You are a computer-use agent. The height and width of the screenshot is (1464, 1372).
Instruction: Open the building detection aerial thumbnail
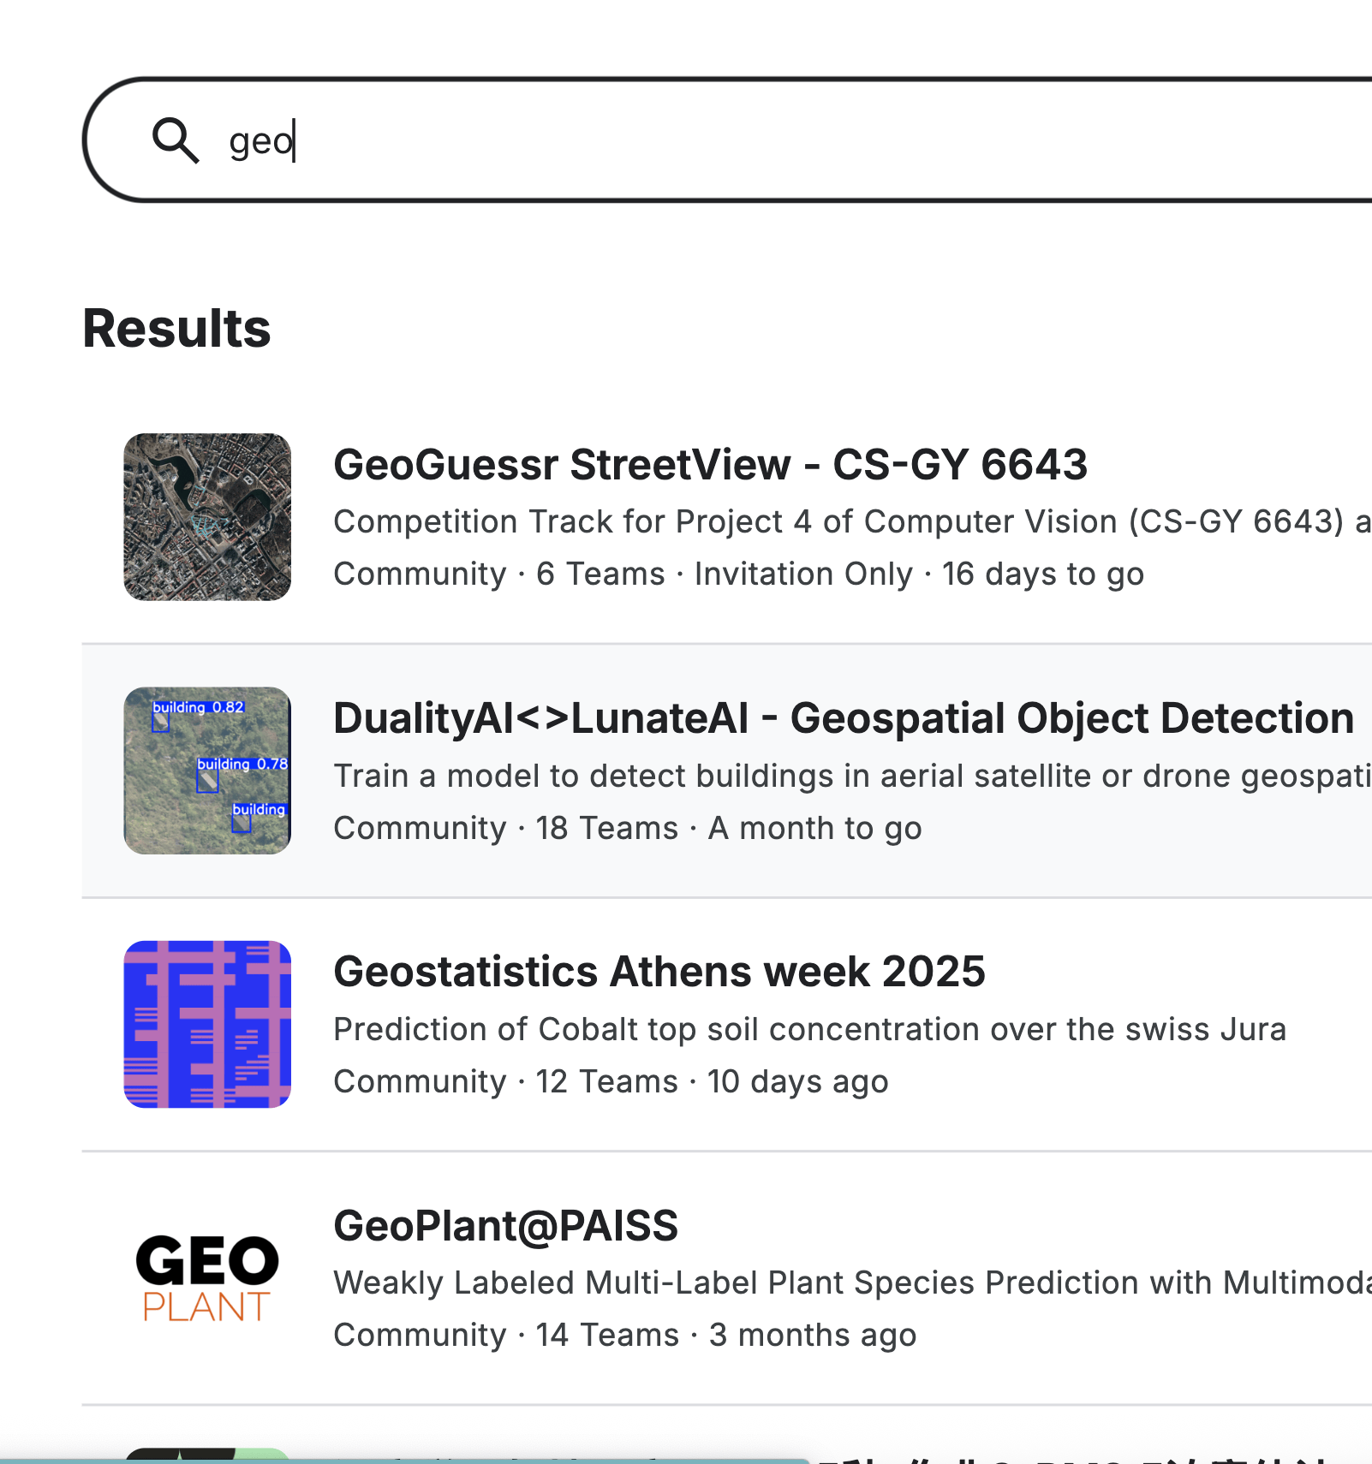coord(207,771)
